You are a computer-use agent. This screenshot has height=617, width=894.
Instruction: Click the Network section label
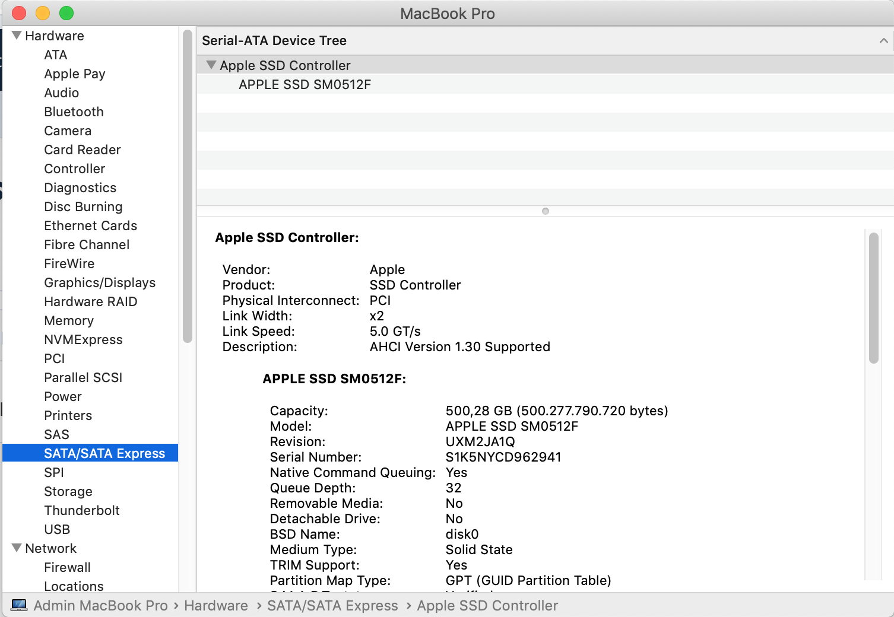tap(51, 548)
